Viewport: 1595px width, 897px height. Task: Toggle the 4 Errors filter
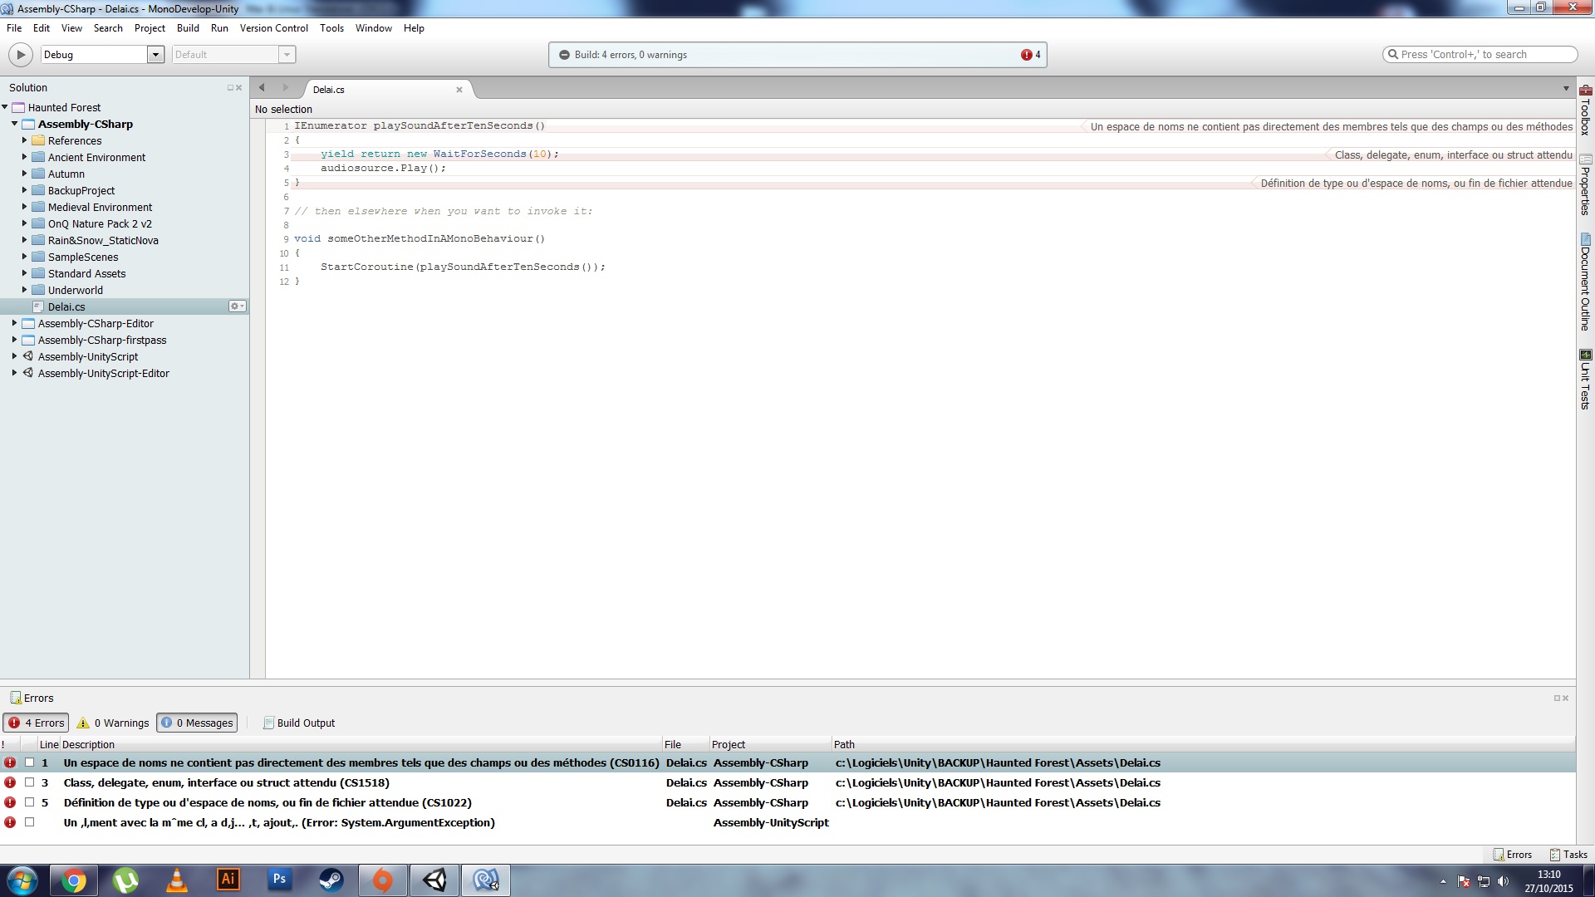click(37, 723)
